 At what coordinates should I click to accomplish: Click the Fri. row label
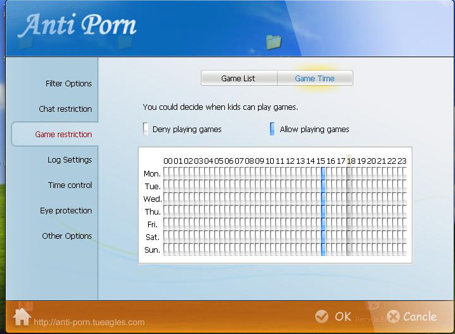[153, 225]
